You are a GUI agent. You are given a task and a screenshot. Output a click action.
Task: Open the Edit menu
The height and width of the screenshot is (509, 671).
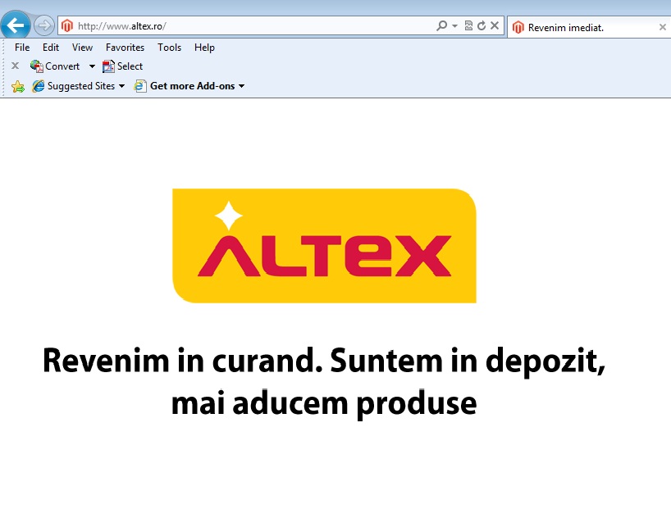[51, 48]
